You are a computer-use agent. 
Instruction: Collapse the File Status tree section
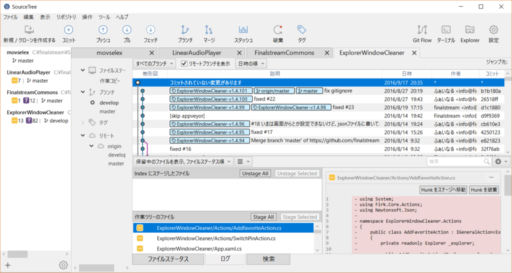tap(83, 70)
